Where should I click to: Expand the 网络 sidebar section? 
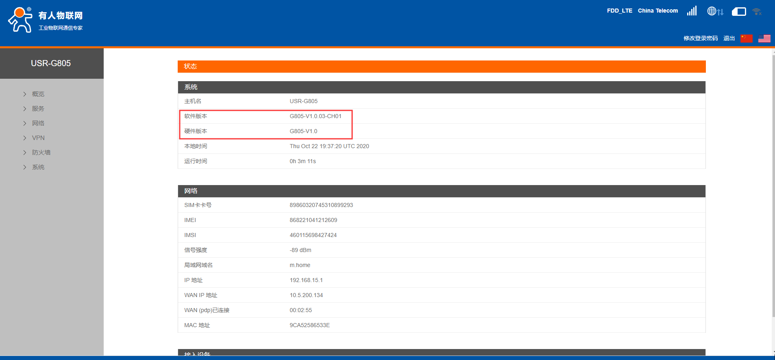38,123
